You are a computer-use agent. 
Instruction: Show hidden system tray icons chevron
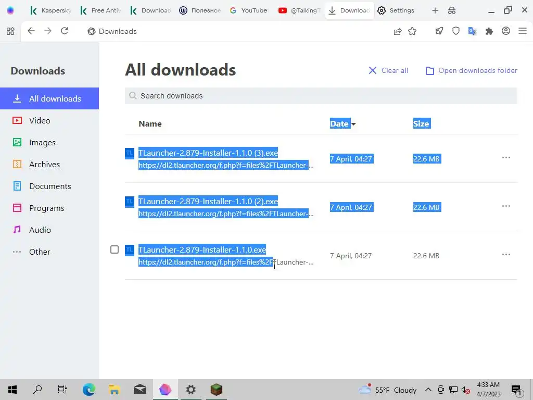coord(428,390)
